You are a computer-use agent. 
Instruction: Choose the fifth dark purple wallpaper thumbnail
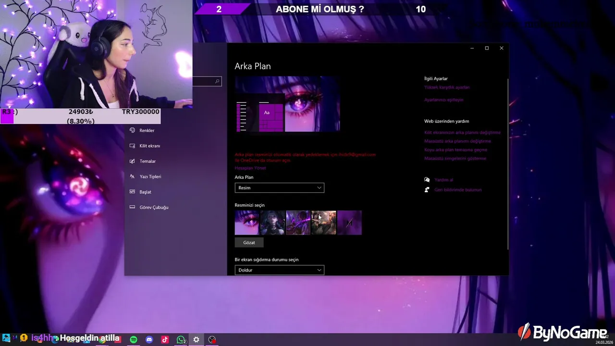pos(349,222)
